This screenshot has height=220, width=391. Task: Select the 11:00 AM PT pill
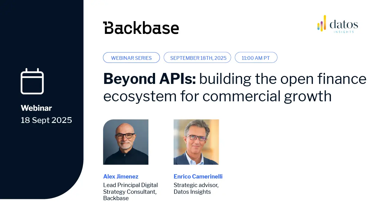click(x=256, y=58)
